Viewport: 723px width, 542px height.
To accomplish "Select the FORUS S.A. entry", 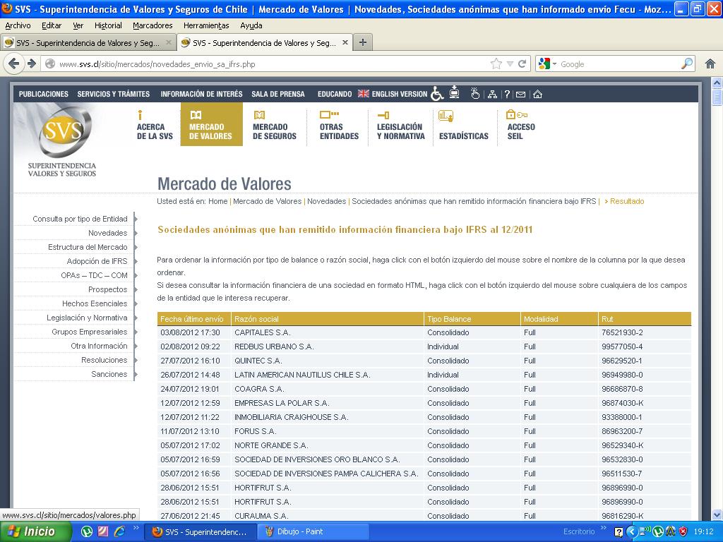I will pos(424,431).
